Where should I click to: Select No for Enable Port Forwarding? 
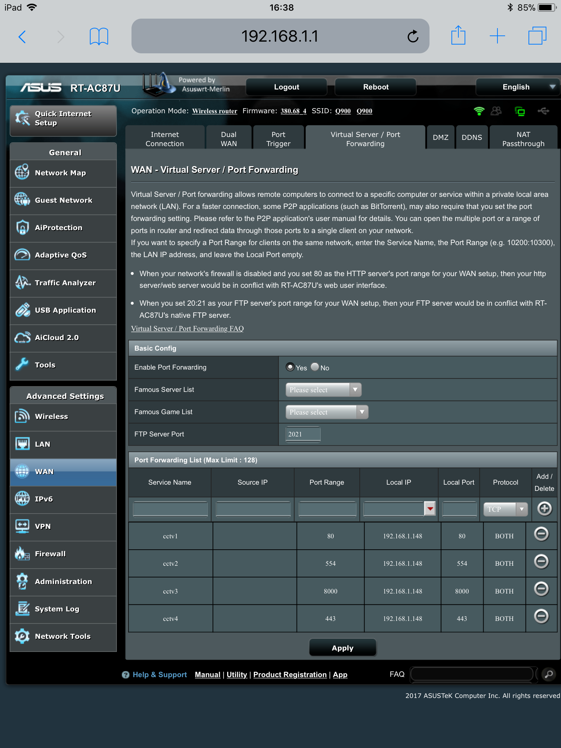315,367
